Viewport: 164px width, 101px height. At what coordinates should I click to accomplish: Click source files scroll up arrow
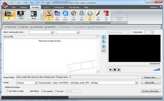click(98, 37)
